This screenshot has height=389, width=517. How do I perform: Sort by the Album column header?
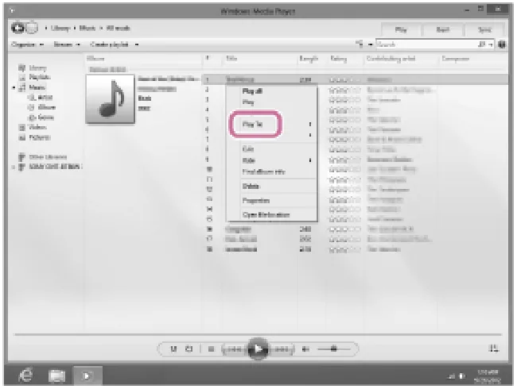click(95, 59)
